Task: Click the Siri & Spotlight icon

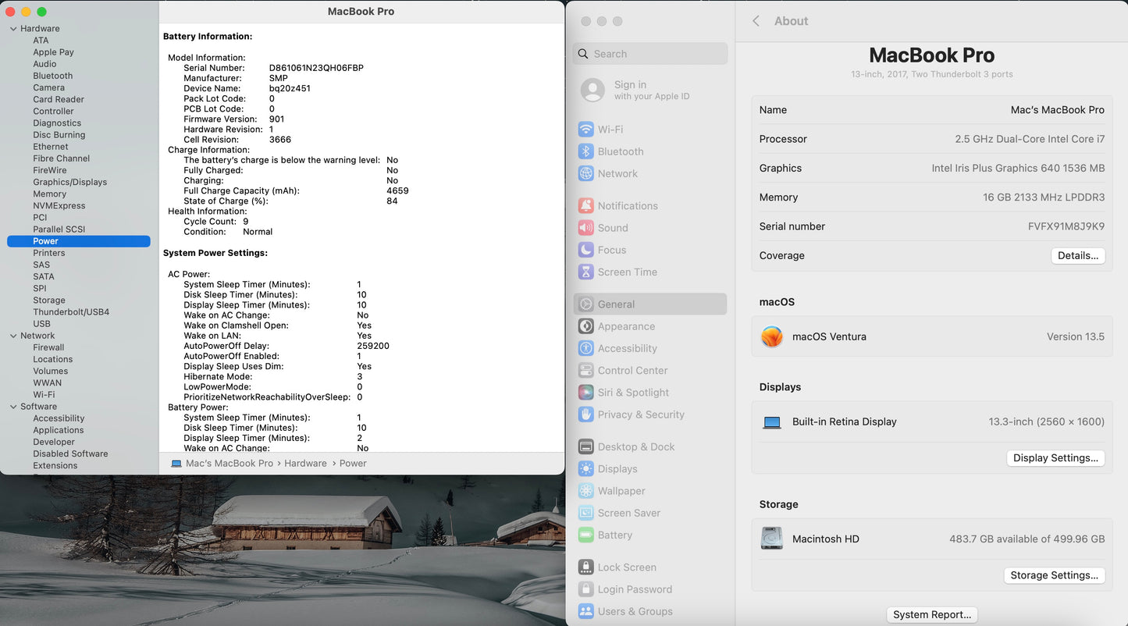Action: [x=585, y=393]
